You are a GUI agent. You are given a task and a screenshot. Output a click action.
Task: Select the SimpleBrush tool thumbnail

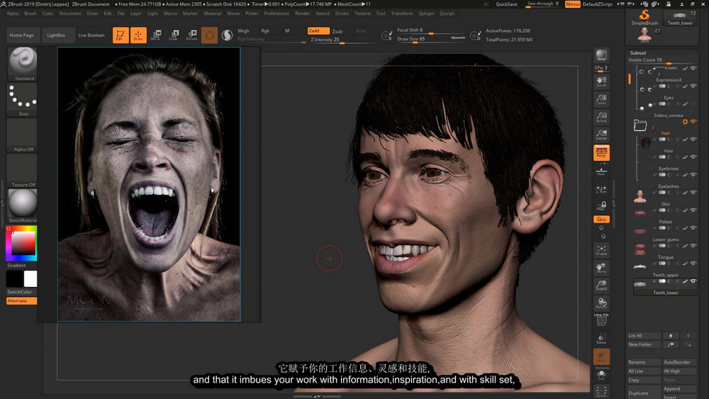pyautogui.click(x=644, y=17)
